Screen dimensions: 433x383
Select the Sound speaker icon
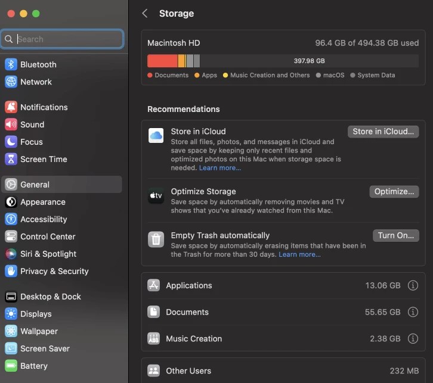11,124
